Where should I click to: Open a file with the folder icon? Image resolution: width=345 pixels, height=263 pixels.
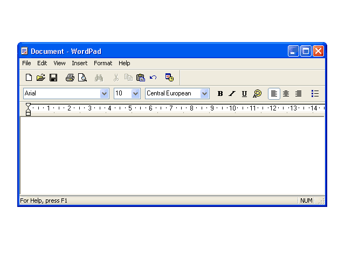pyautogui.click(x=41, y=78)
